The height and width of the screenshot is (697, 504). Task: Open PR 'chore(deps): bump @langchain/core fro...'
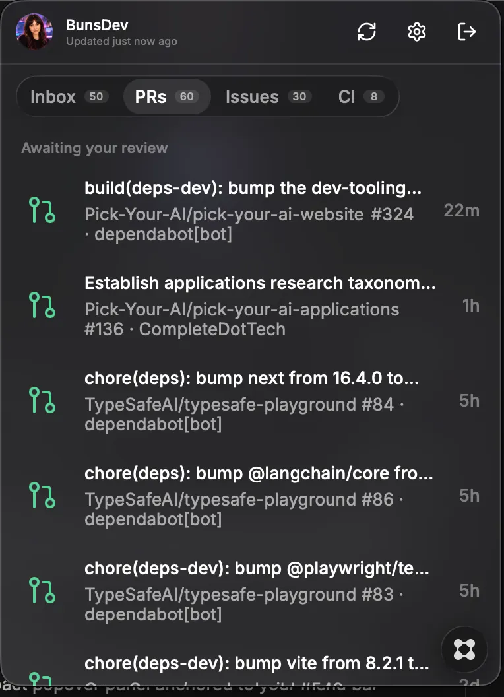(x=259, y=473)
